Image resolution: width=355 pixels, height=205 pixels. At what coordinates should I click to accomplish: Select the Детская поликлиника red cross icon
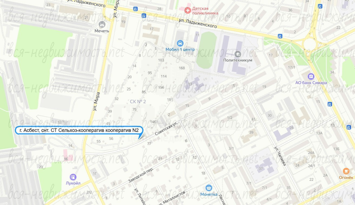[188, 10]
